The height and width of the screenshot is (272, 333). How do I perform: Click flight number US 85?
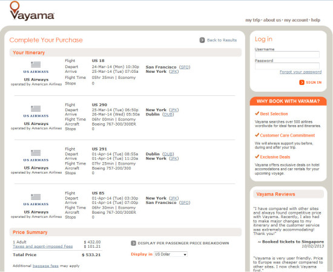[x=98, y=193]
